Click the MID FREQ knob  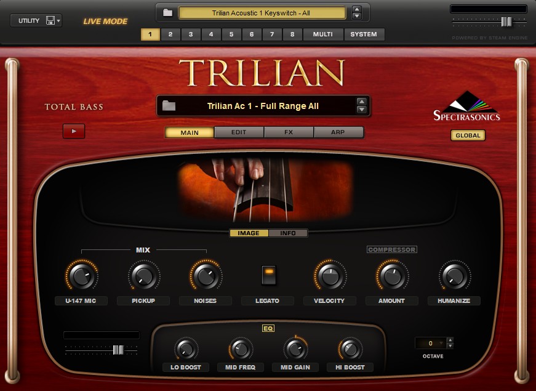(241, 349)
